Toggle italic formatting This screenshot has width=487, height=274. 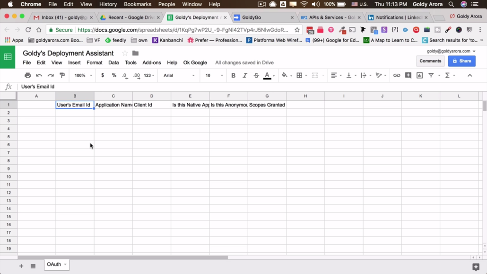[245, 75]
